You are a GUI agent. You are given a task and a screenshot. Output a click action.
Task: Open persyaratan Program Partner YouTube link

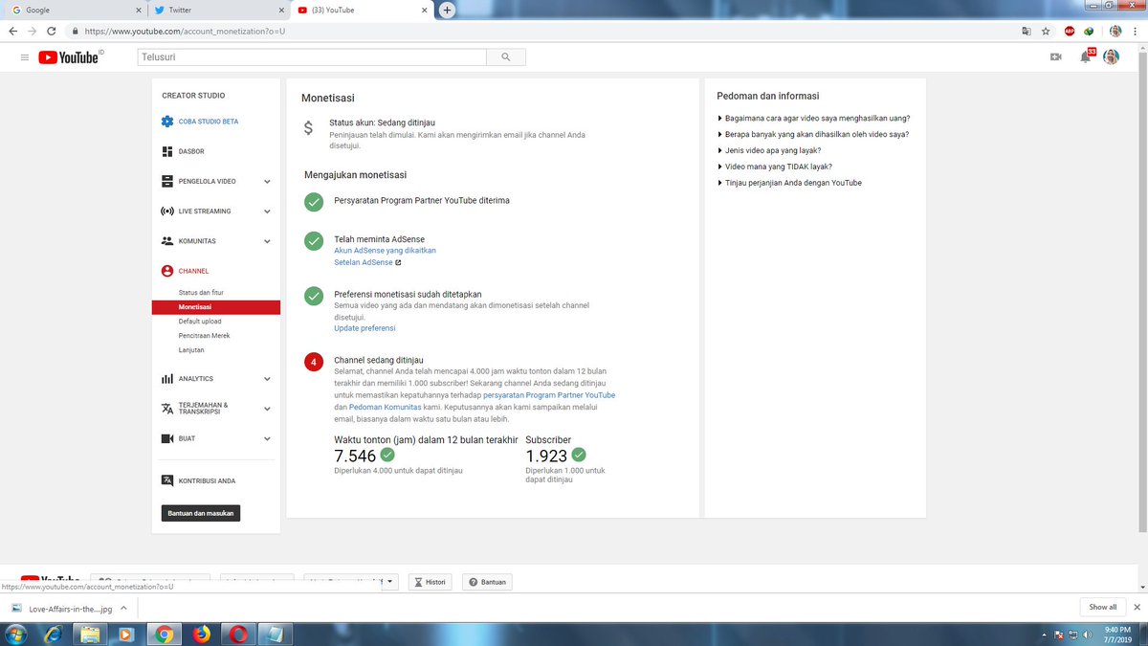click(550, 394)
